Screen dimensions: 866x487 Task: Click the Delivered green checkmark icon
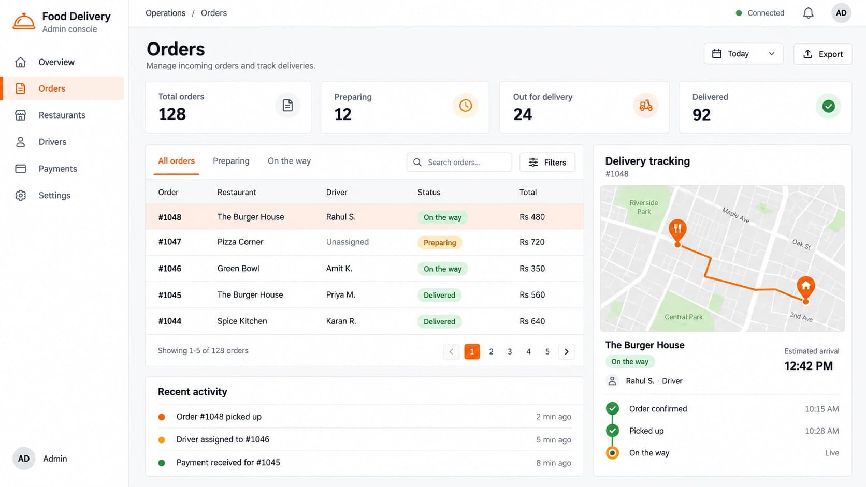[828, 106]
